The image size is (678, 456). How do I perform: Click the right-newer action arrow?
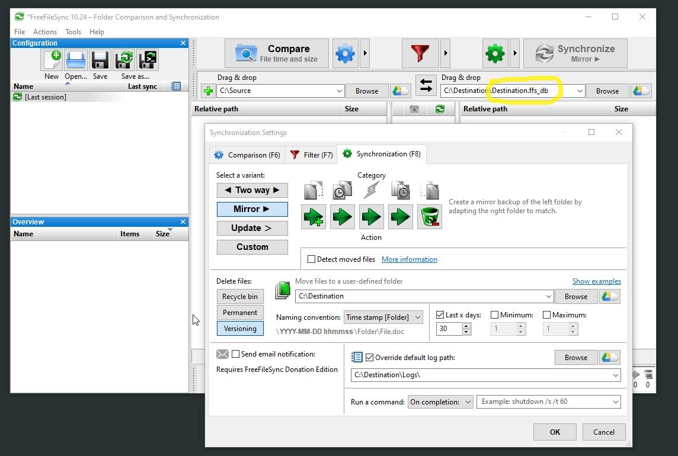click(401, 217)
